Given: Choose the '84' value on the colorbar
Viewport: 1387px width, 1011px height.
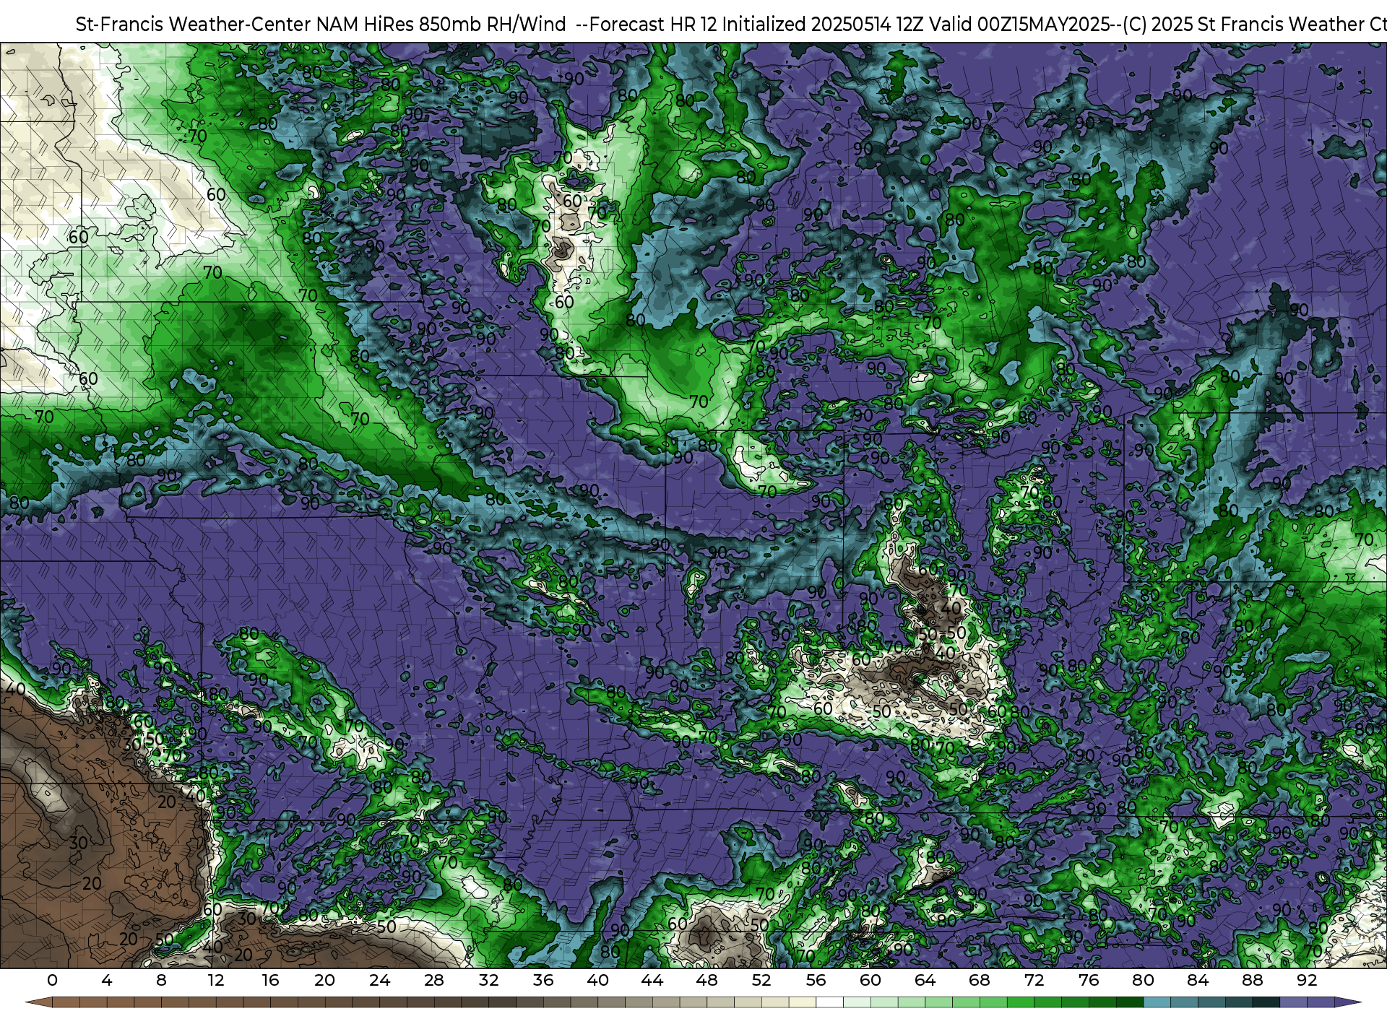Looking at the screenshot, I should click(x=1198, y=980).
